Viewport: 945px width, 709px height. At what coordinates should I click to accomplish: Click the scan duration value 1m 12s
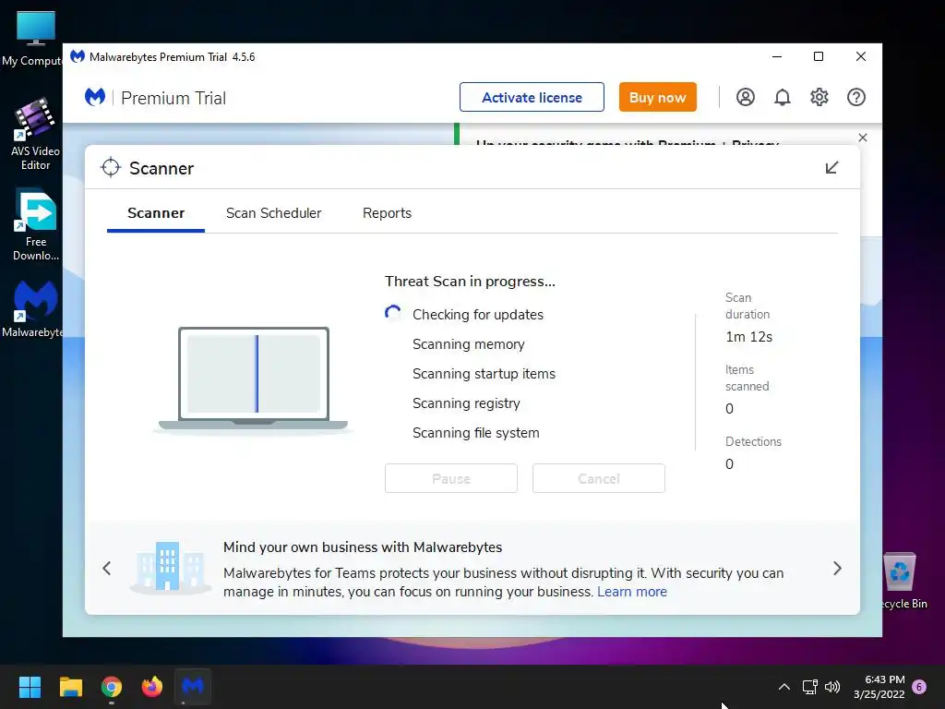coord(748,337)
